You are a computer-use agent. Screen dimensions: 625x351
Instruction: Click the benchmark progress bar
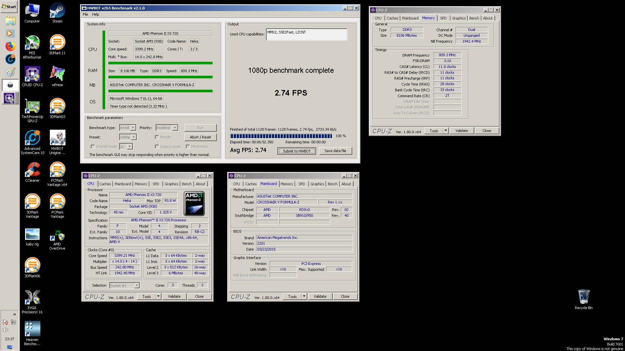click(x=281, y=136)
